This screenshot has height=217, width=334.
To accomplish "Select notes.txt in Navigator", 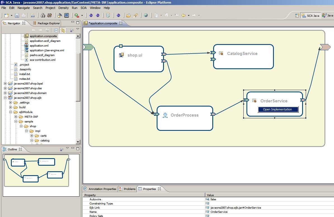I will (25, 79).
